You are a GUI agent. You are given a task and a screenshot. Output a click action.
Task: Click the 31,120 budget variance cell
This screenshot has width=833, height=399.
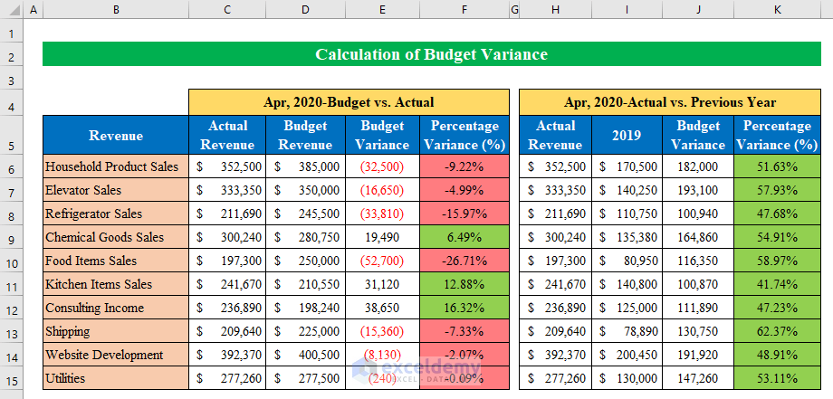click(x=382, y=284)
